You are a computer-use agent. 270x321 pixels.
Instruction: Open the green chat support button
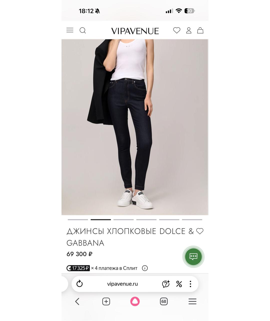pyautogui.click(x=193, y=257)
